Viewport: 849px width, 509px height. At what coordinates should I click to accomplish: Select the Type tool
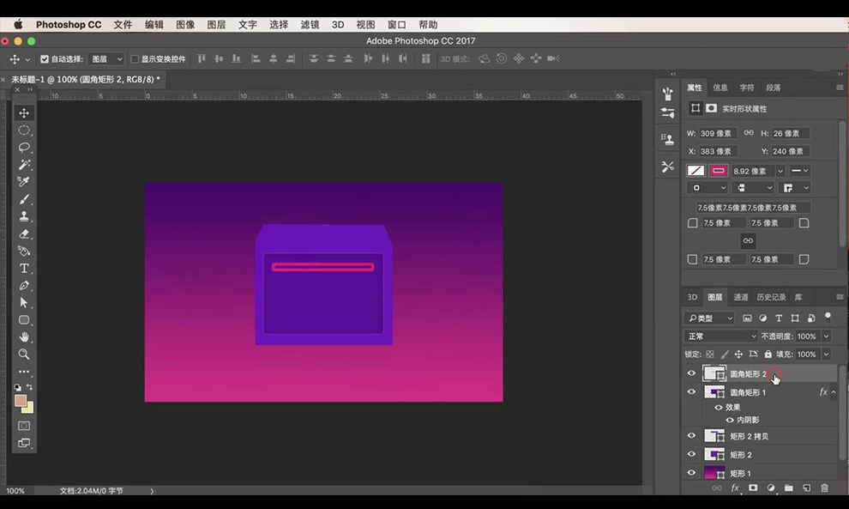(24, 269)
